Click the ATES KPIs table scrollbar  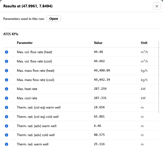(159, 77)
